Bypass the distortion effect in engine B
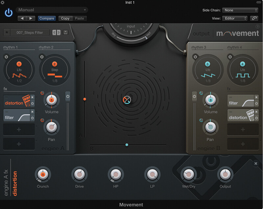The image size is (263, 209). 256,118
